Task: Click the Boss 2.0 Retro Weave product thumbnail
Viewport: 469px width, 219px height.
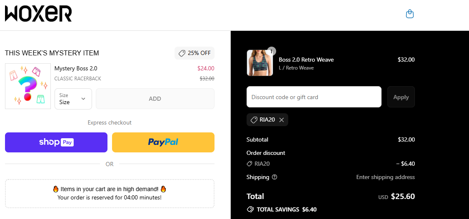Action: pyautogui.click(x=260, y=63)
